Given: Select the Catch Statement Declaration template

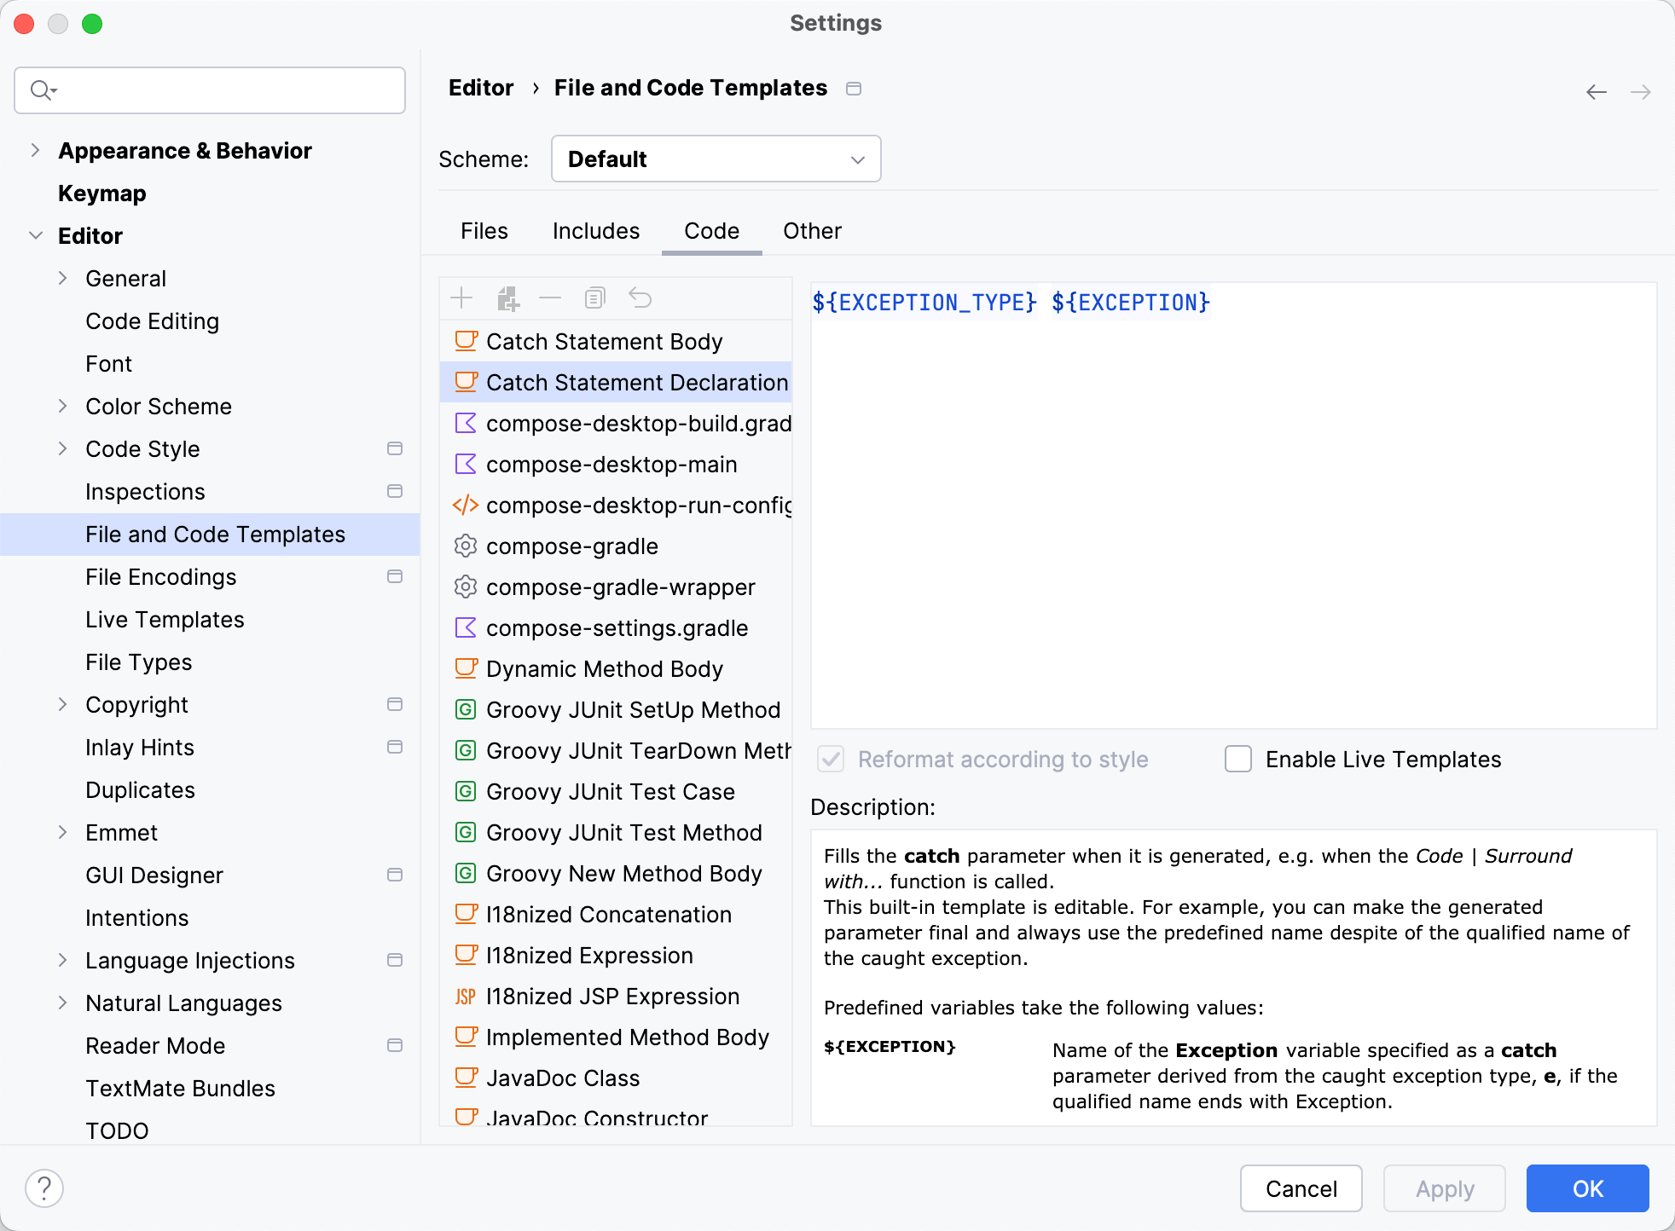Looking at the screenshot, I should pos(639,382).
